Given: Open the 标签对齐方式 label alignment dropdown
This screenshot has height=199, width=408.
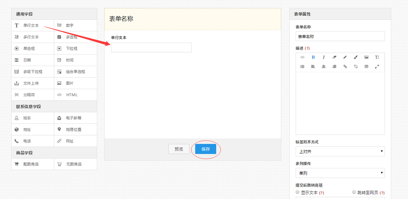Looking at the screenshot, I should coord(340,151).
